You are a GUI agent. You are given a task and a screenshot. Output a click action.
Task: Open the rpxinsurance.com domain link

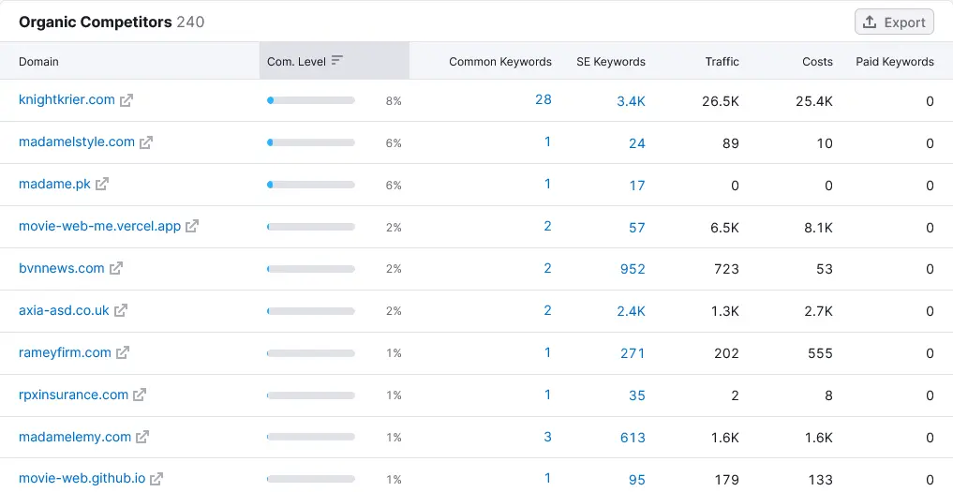click(x=73, y=395)
